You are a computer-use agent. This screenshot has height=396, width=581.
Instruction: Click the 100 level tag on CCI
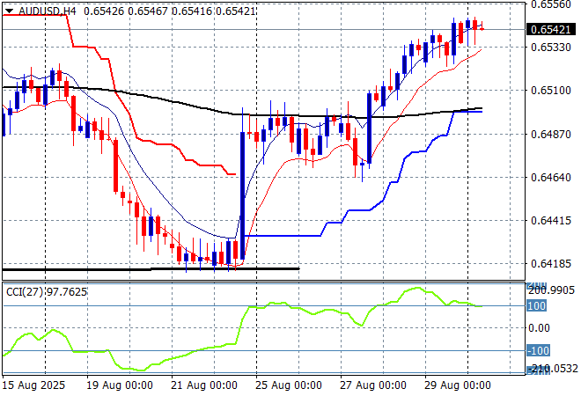(x=537, y=306)
